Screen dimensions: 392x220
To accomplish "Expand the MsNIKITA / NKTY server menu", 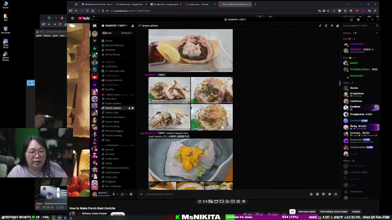I will [x=117, y=26].
